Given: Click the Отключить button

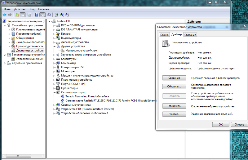Looking at the screenshot, I should click(174, 106).
